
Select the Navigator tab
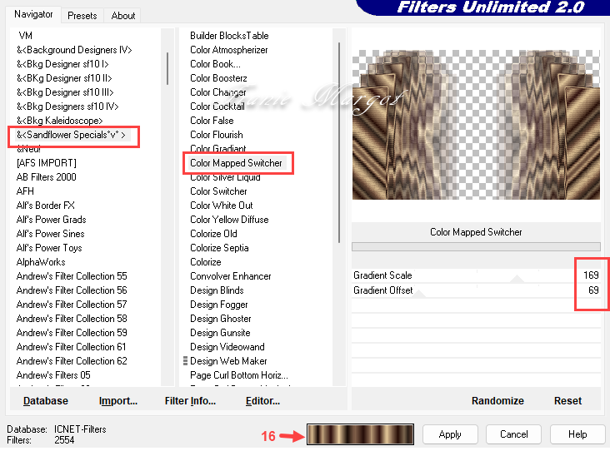pyautogui.click(x=33, y=14)
